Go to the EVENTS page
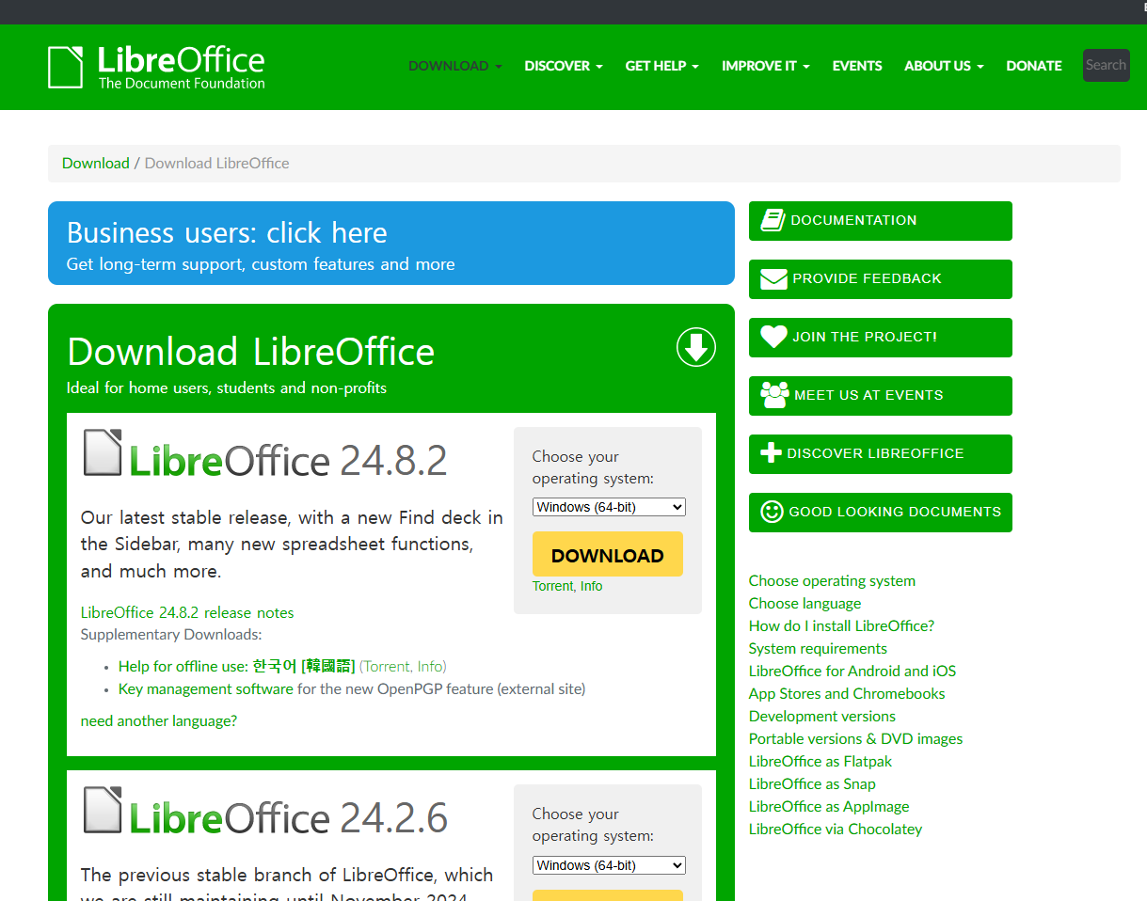 (857, 66)
